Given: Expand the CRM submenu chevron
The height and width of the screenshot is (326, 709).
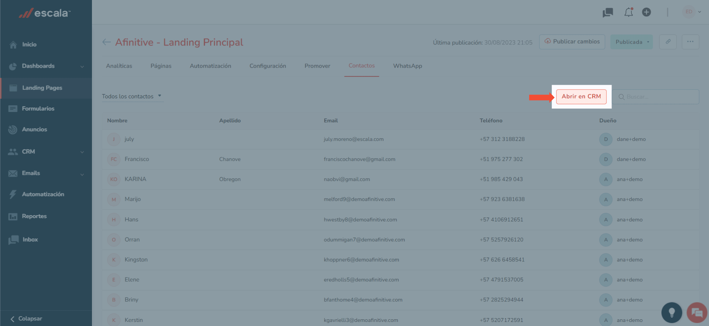Looking at the screenshot, I should pyautogui.click(x=82, y=152).
